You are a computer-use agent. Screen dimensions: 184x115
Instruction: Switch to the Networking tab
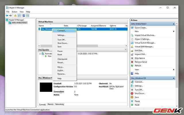(60, 104)
